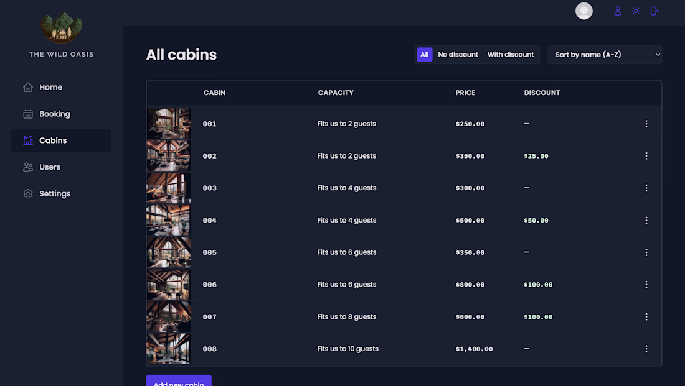Click cabin 008 thumbnail image
The height and width of the screenshot is (386, 685).
click(169, 349)
